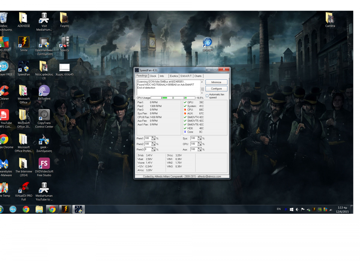Click the EN language indicator
This screenshot has width=360, height=261.
click(x=279, y=209)
